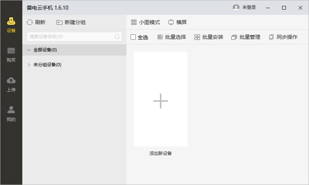Focus the 搜索设备名称/ID search field
The width and height of the screenshot is (309, 185).
[71, 37]
